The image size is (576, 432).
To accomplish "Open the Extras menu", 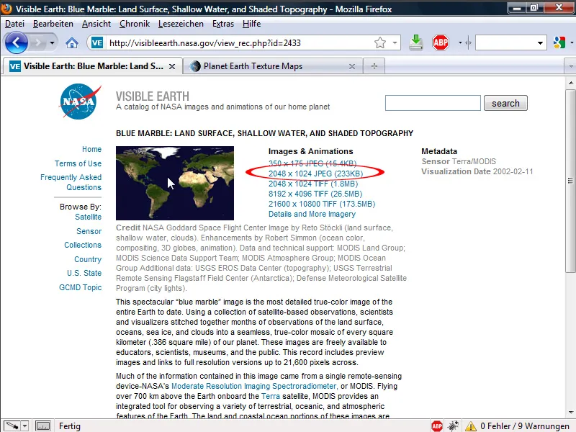I will 222,24.
